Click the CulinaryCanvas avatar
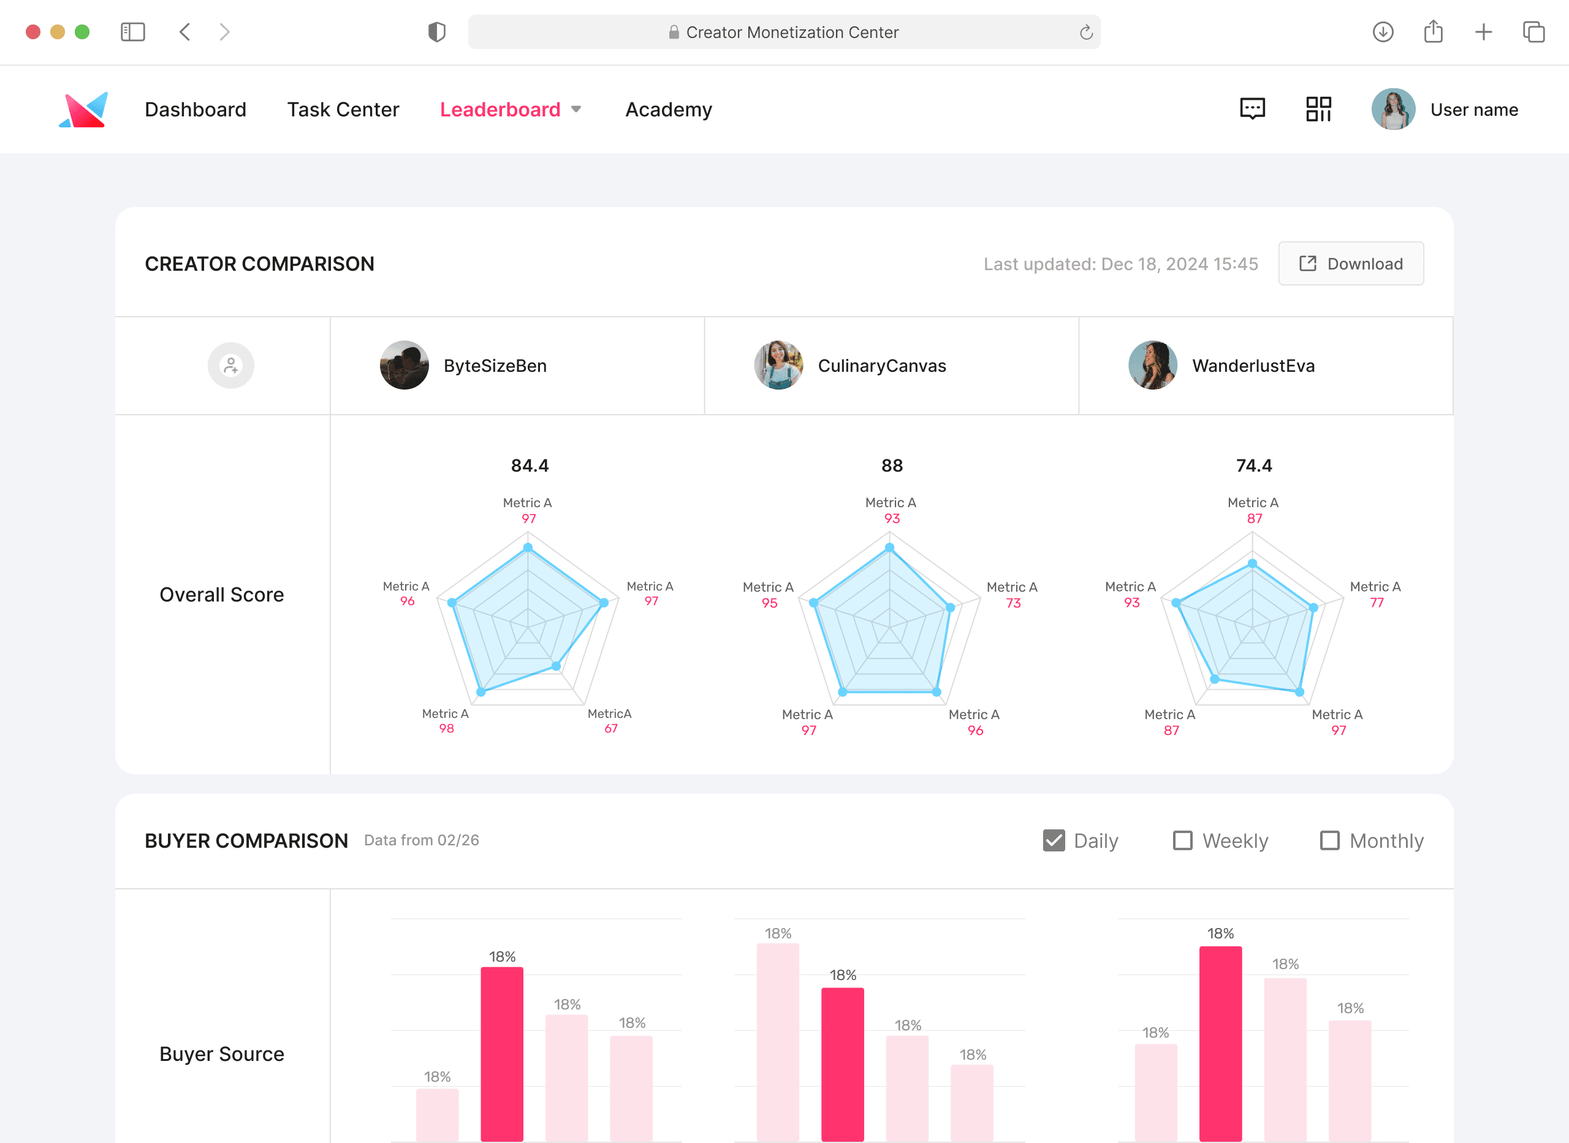The width and height of the screenshot is (1569, 1143). (x=778, y=365)
